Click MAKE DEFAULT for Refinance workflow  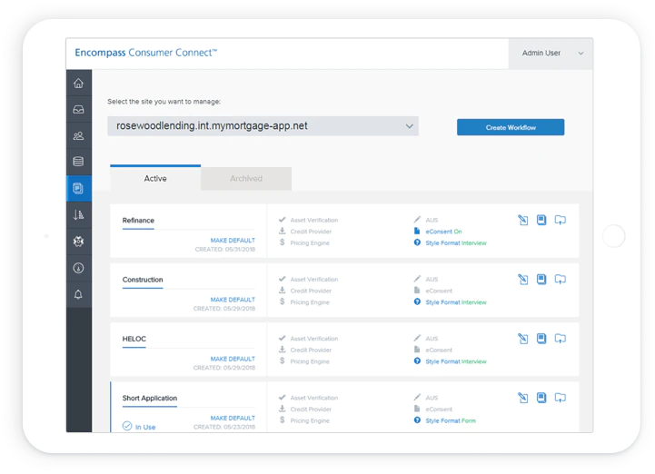[x=233, y=240]
